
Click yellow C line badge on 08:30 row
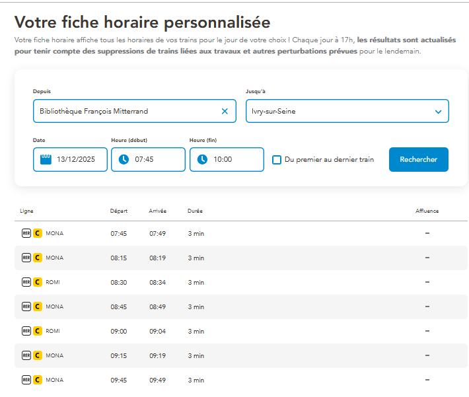(38, 282)
